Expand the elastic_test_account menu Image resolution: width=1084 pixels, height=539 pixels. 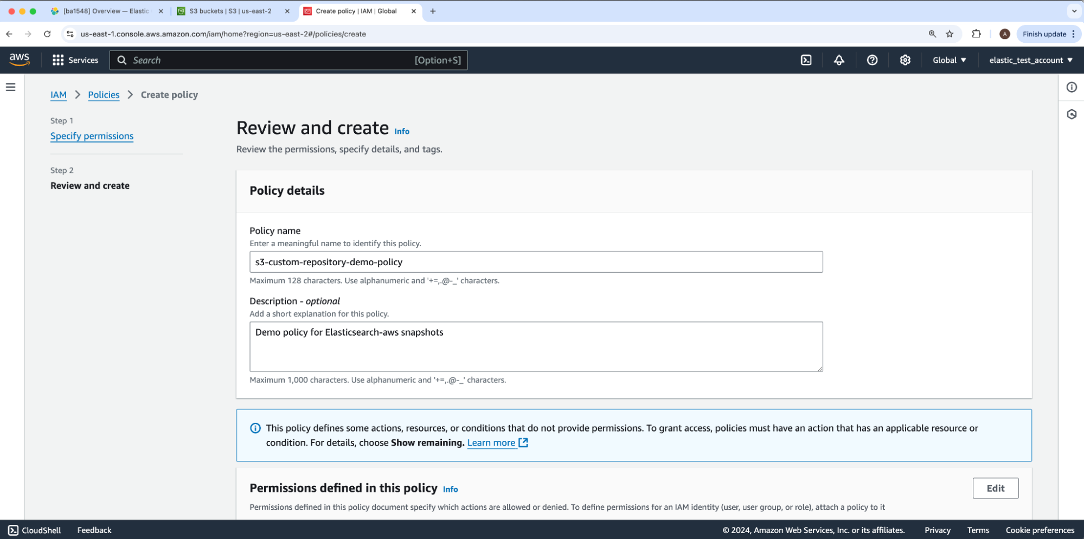(1030, 60)
